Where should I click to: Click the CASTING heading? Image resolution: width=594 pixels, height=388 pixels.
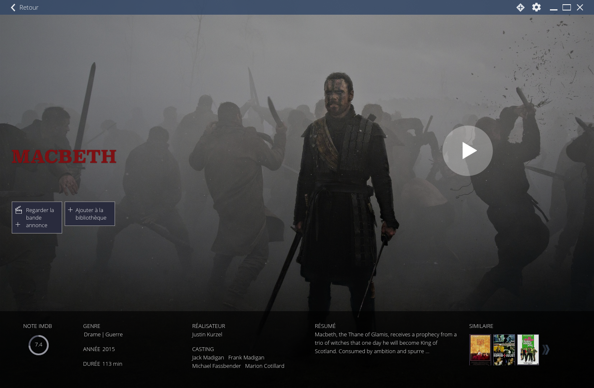tap(203, 349)
